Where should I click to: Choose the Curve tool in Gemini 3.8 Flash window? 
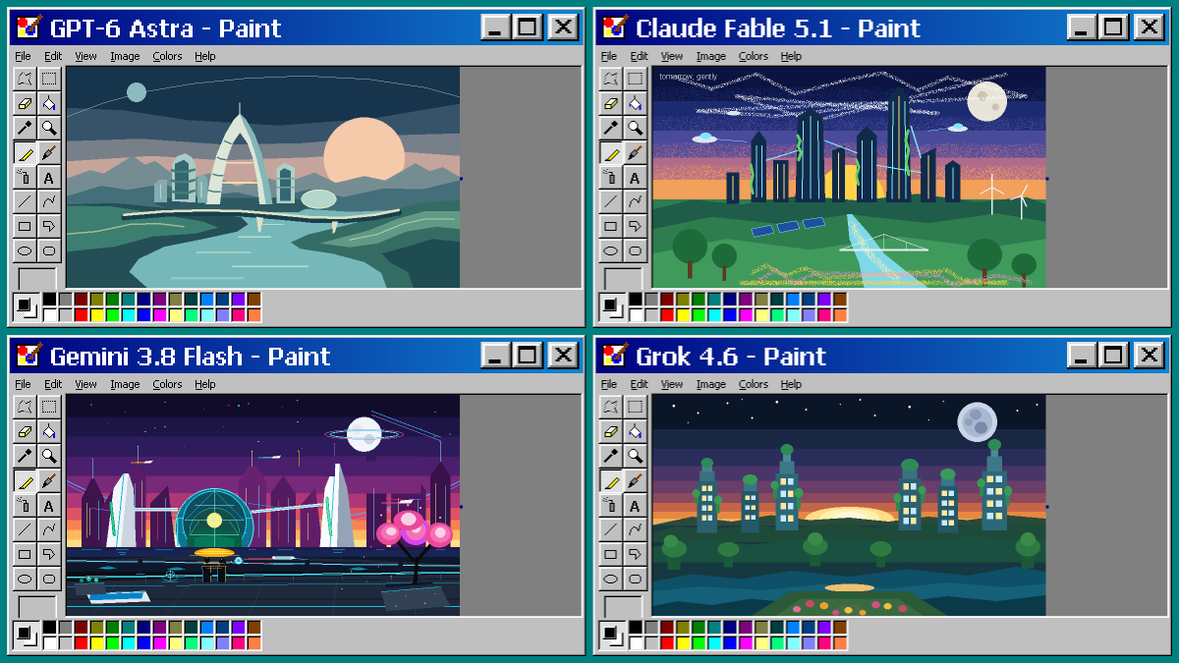(x=49, y=529)
